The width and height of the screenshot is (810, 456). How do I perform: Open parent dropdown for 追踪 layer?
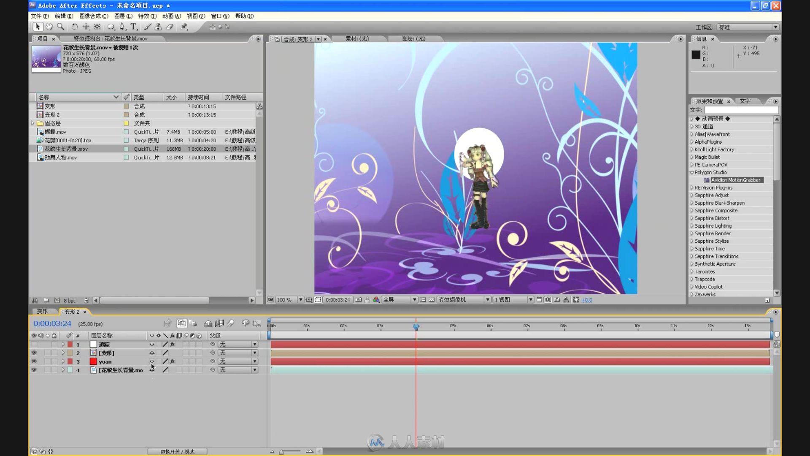click(x=238, y=345)
